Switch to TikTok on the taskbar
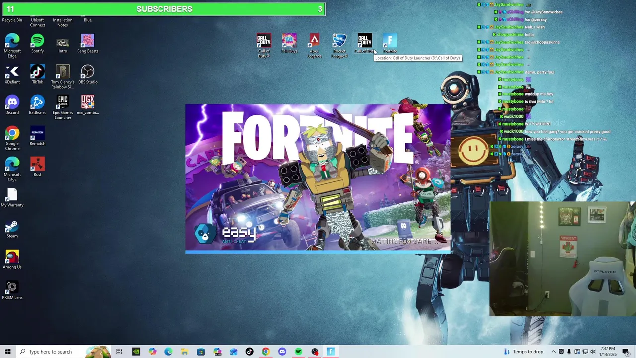Viewport: 636px width, 358px height. [x=249, y=352]
